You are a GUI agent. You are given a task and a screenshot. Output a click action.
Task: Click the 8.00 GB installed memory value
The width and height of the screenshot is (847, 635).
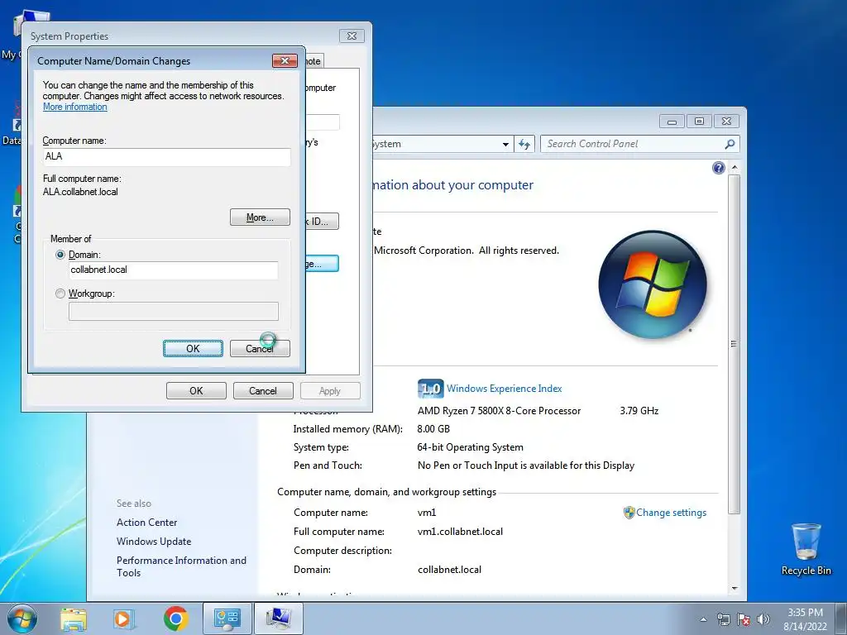tap(433, 429)
